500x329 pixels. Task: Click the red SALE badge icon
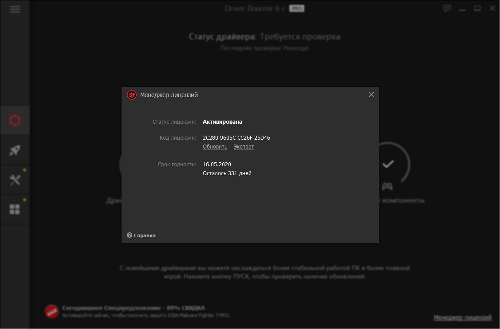(x=51, y=311)
